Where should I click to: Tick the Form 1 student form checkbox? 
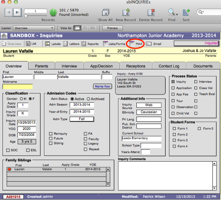(174, 129)
